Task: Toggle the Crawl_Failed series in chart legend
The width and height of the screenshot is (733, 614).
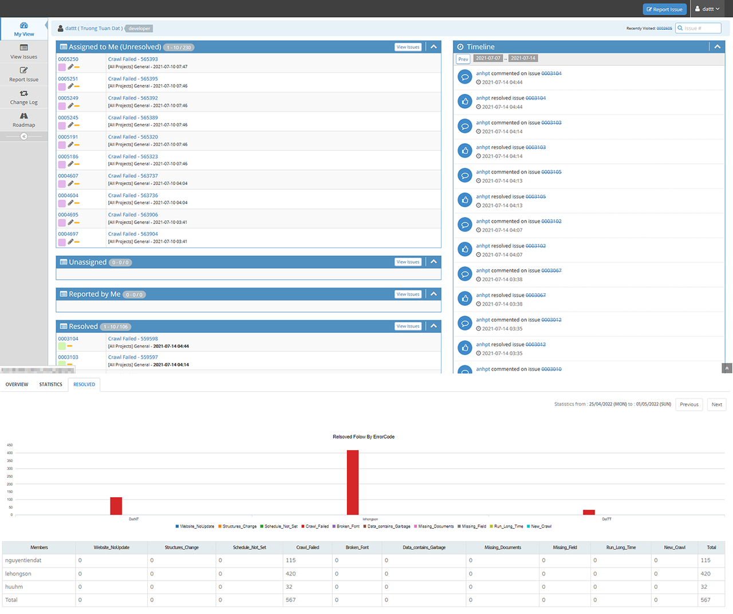Action: coord(315,526)
